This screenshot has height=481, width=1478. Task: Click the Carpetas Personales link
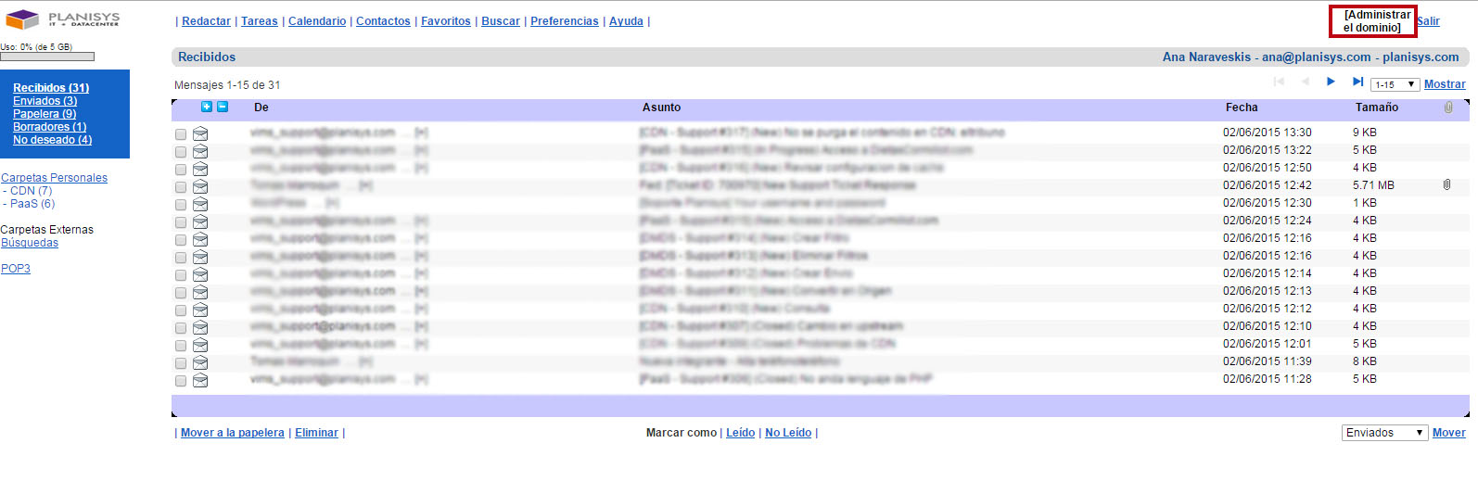[x=54, y=178]
